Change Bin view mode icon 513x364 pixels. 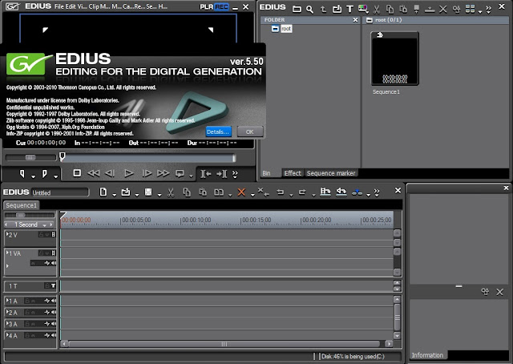(470, 9)
